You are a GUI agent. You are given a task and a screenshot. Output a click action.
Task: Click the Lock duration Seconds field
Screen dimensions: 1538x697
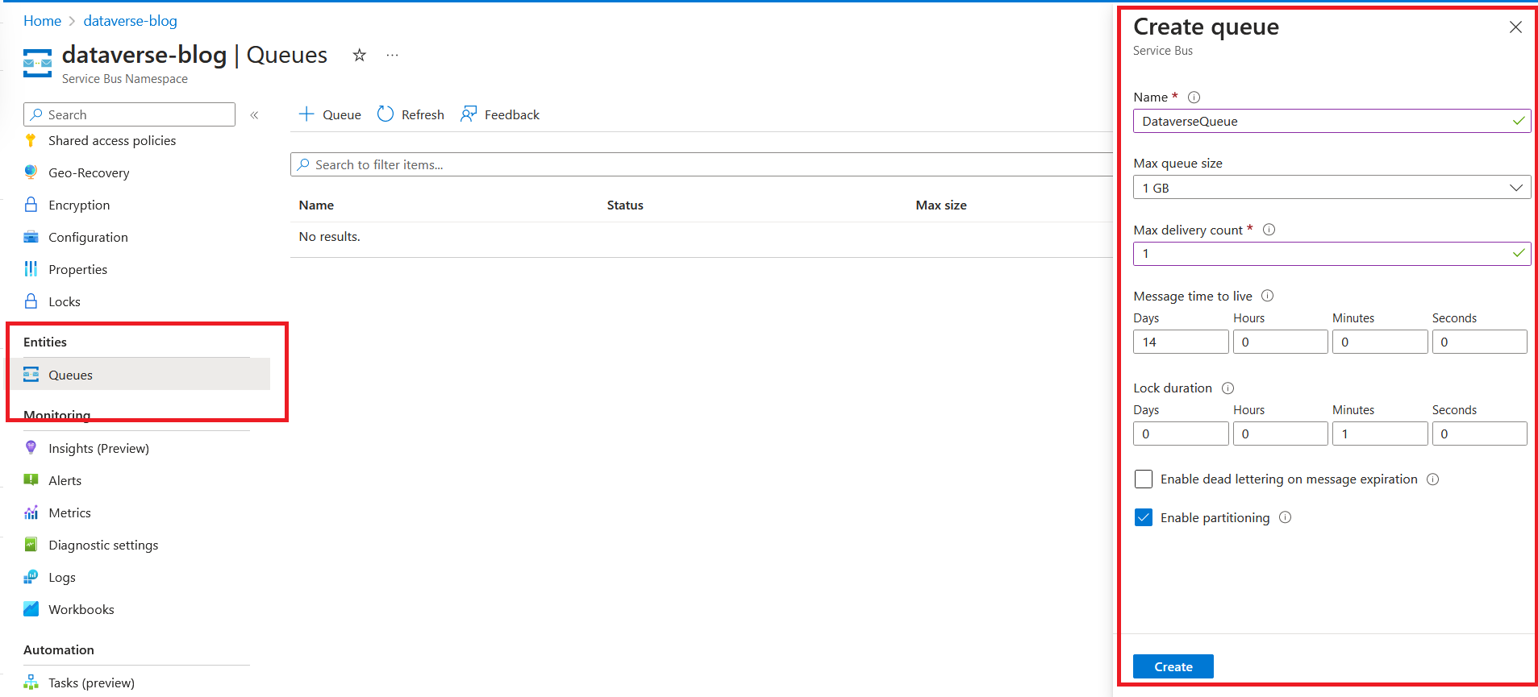(1479, 434)
